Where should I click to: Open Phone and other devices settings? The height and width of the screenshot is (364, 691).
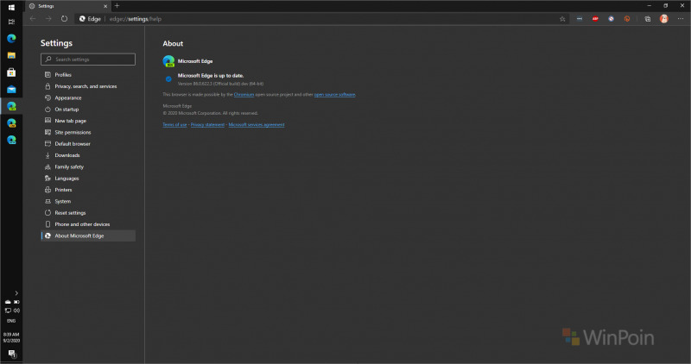(x=88, y=224)
